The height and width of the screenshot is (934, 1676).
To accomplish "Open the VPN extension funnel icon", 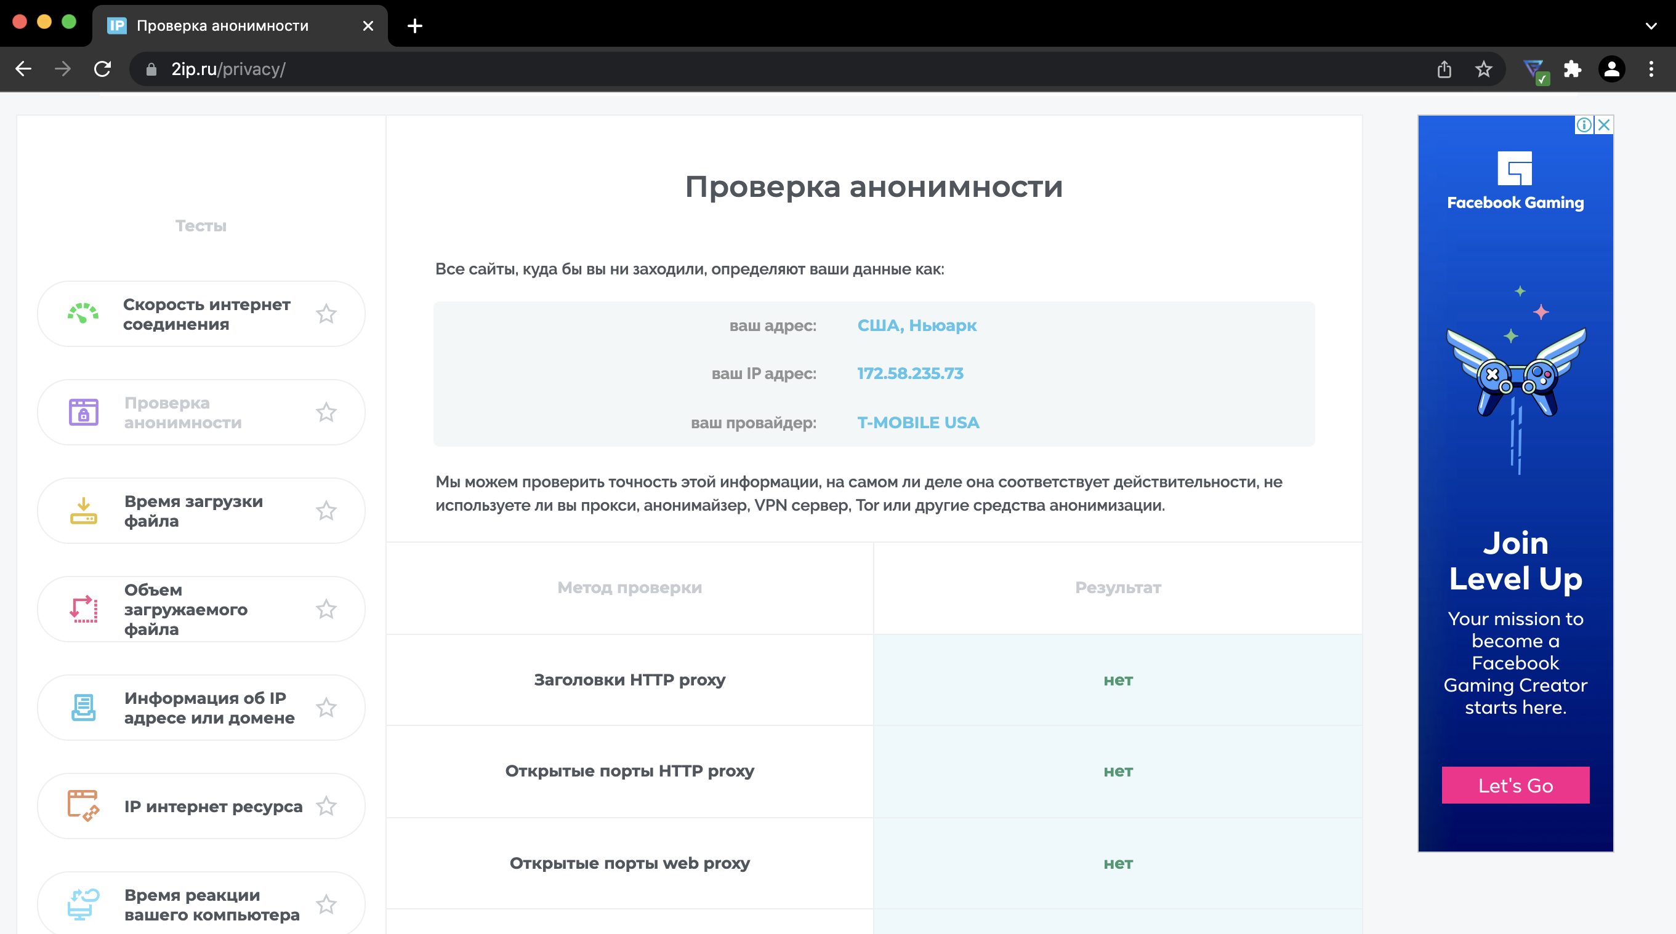I will click(x=1534, y=69).
